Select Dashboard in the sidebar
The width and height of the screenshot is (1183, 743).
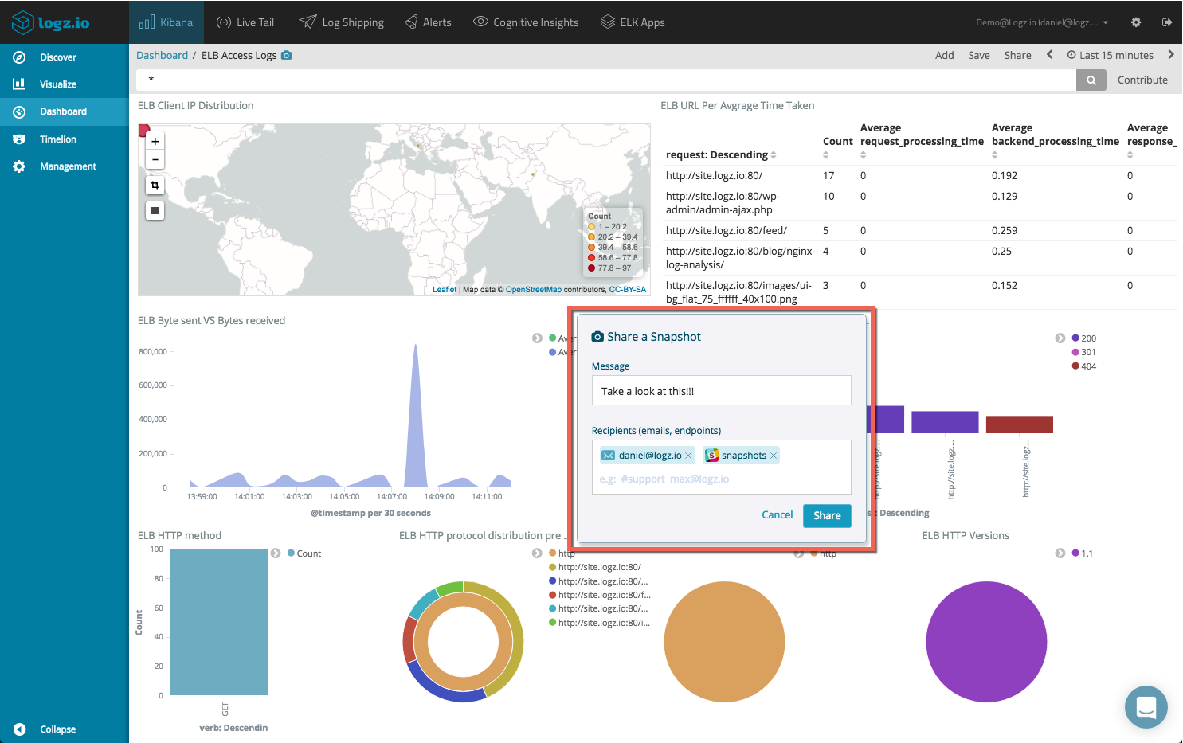(65, 111)
